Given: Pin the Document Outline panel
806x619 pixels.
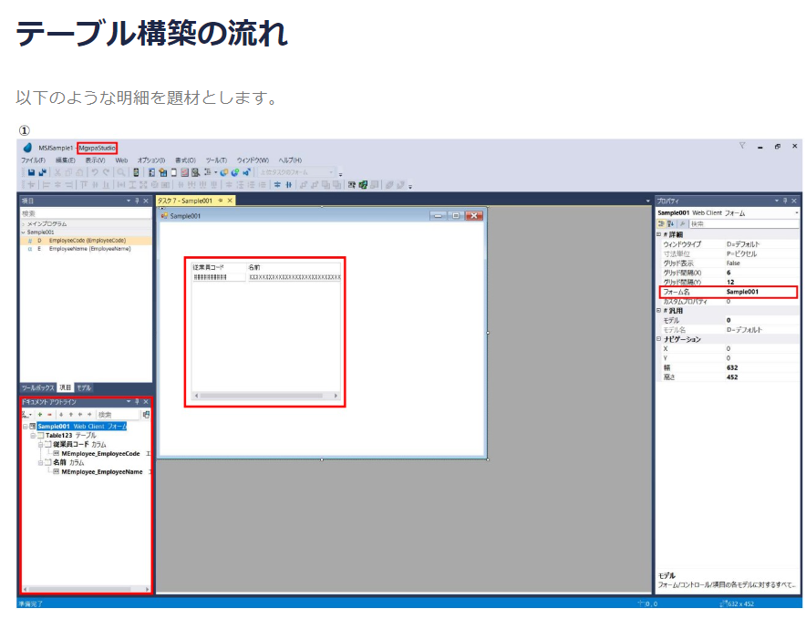Looking at the screenshot, I should [137, 401].
